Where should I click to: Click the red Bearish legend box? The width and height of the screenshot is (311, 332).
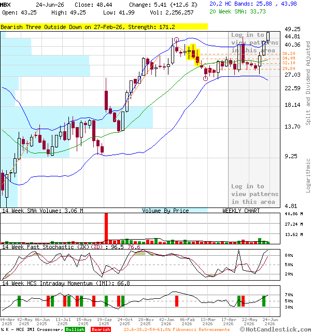point(101,329)
